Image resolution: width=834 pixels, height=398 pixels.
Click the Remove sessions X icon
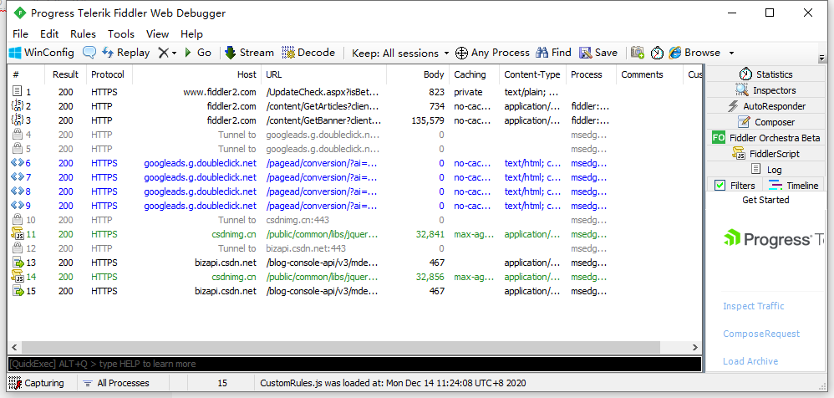coord(163,53)
